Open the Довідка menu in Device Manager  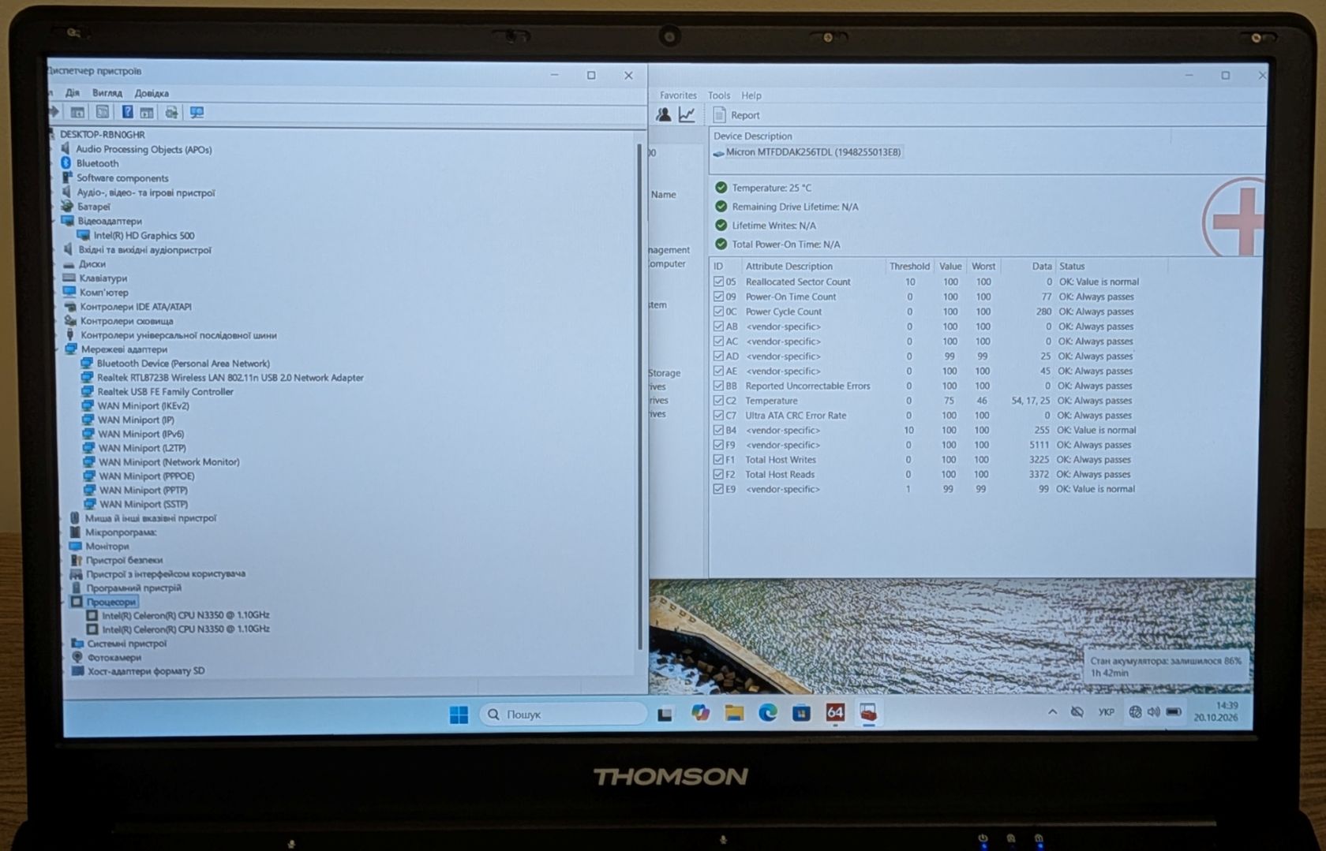tap(151, 92)
